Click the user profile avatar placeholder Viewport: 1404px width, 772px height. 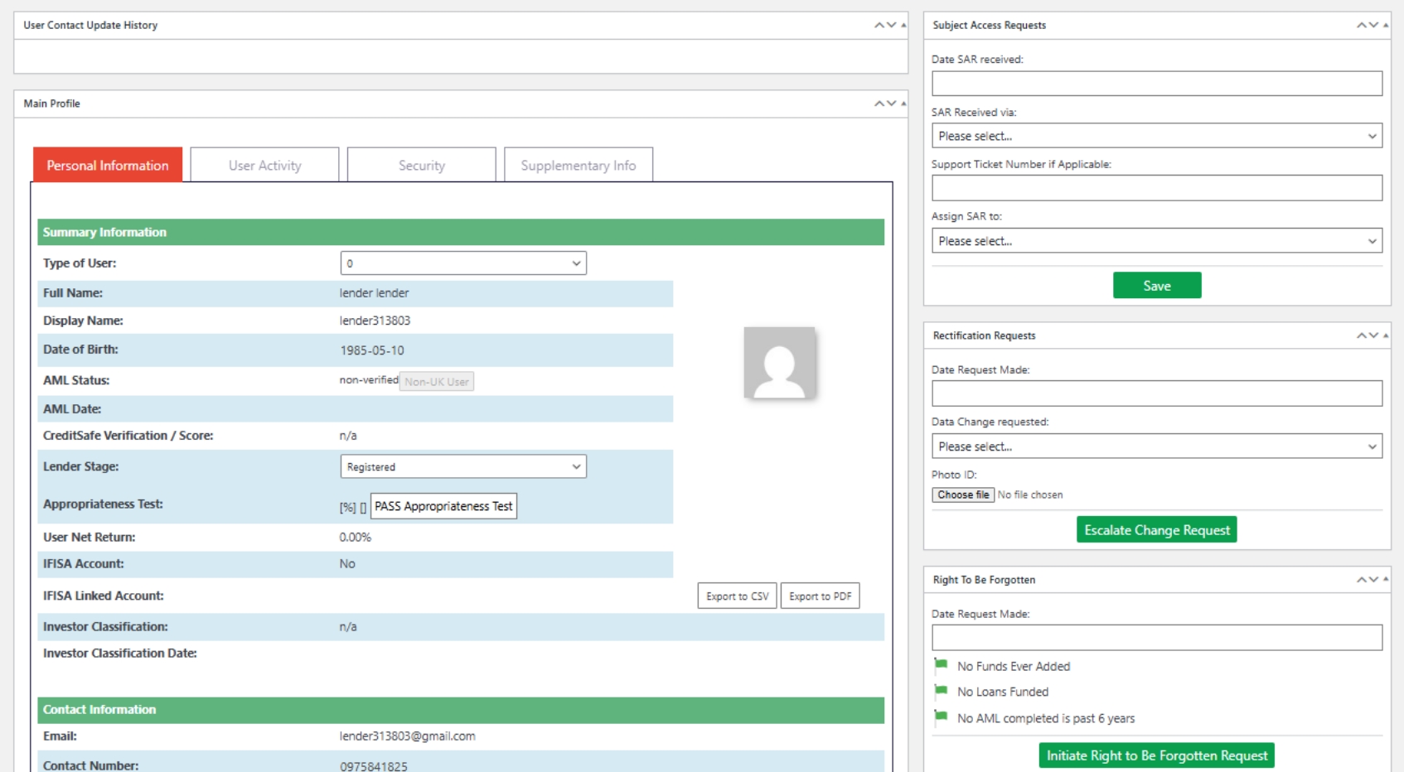(x=779, y=363)
